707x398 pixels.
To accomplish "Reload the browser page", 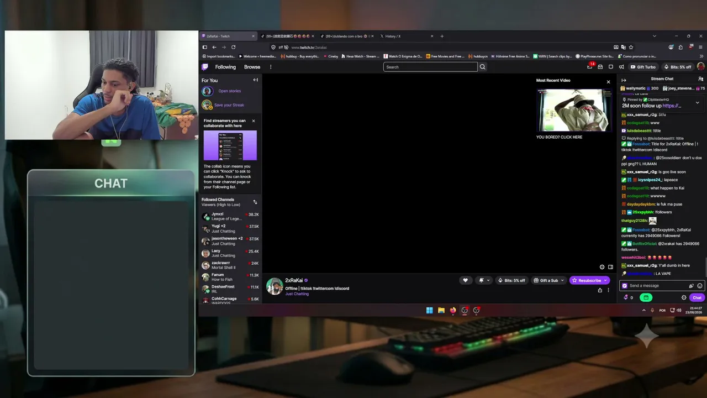I will (233, 47).
